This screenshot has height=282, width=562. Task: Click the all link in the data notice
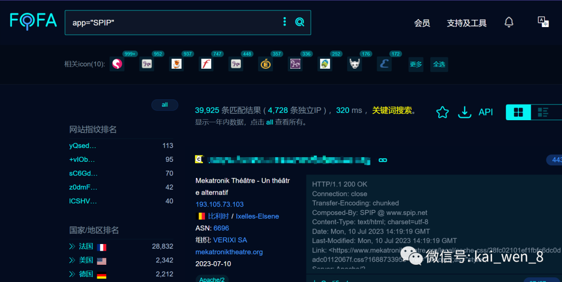click(270, 122)
